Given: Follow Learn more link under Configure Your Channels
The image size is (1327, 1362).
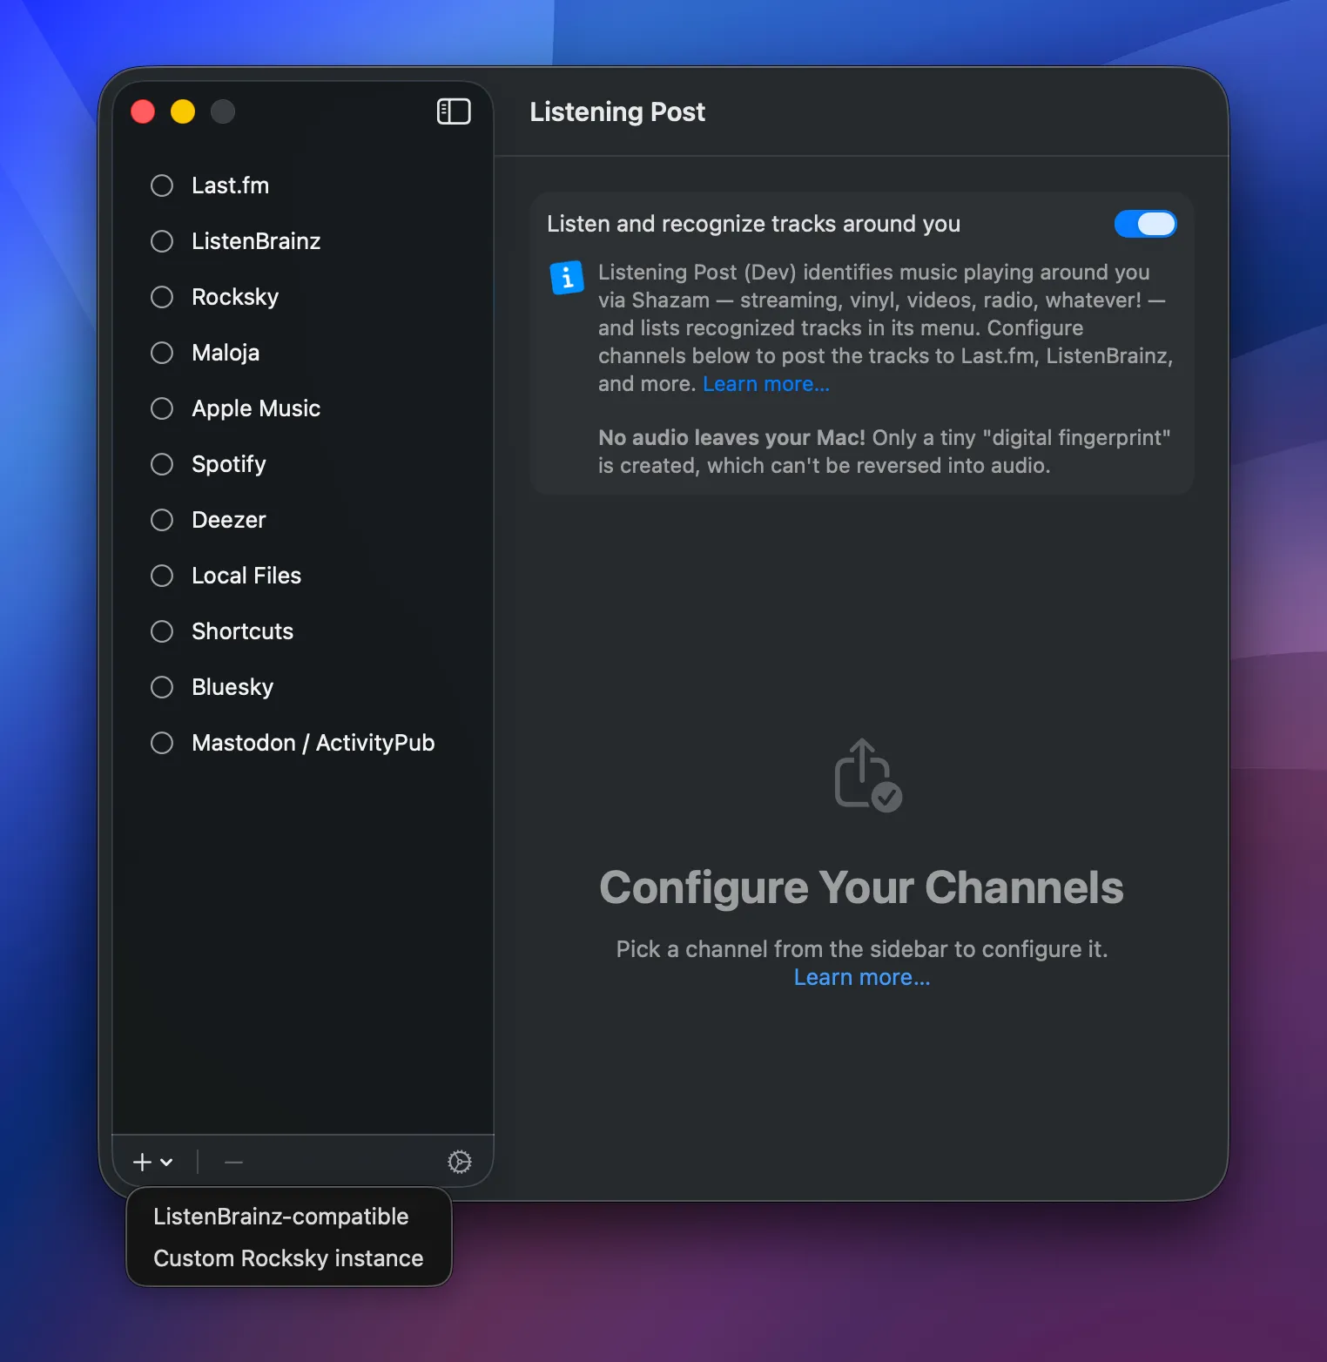Looking at the screenshot, I should click(861, 977).
